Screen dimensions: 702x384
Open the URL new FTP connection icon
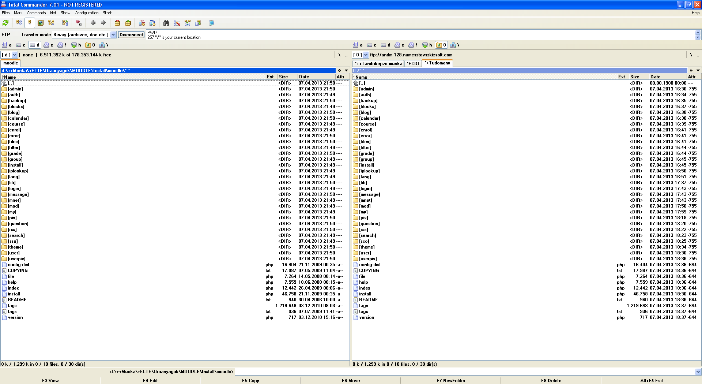click(152, 23)
